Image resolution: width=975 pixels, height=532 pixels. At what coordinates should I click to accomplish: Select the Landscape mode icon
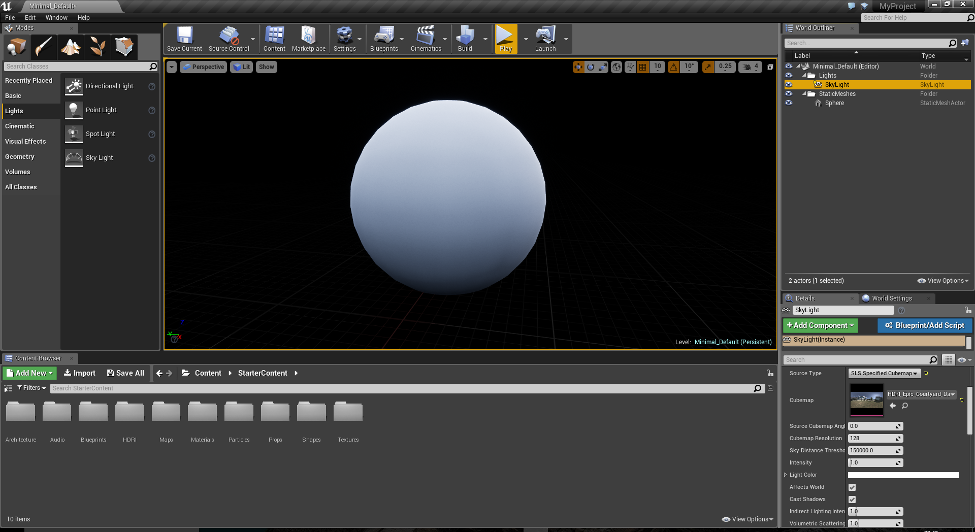coord(71,47)
